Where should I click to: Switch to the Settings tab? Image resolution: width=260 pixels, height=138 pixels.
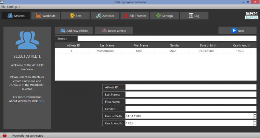point(164,16)
